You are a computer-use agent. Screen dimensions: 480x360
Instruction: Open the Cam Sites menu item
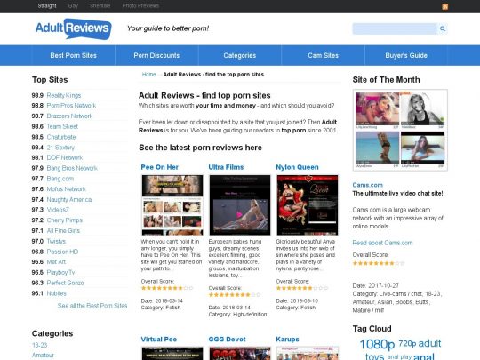click(323, 55)
